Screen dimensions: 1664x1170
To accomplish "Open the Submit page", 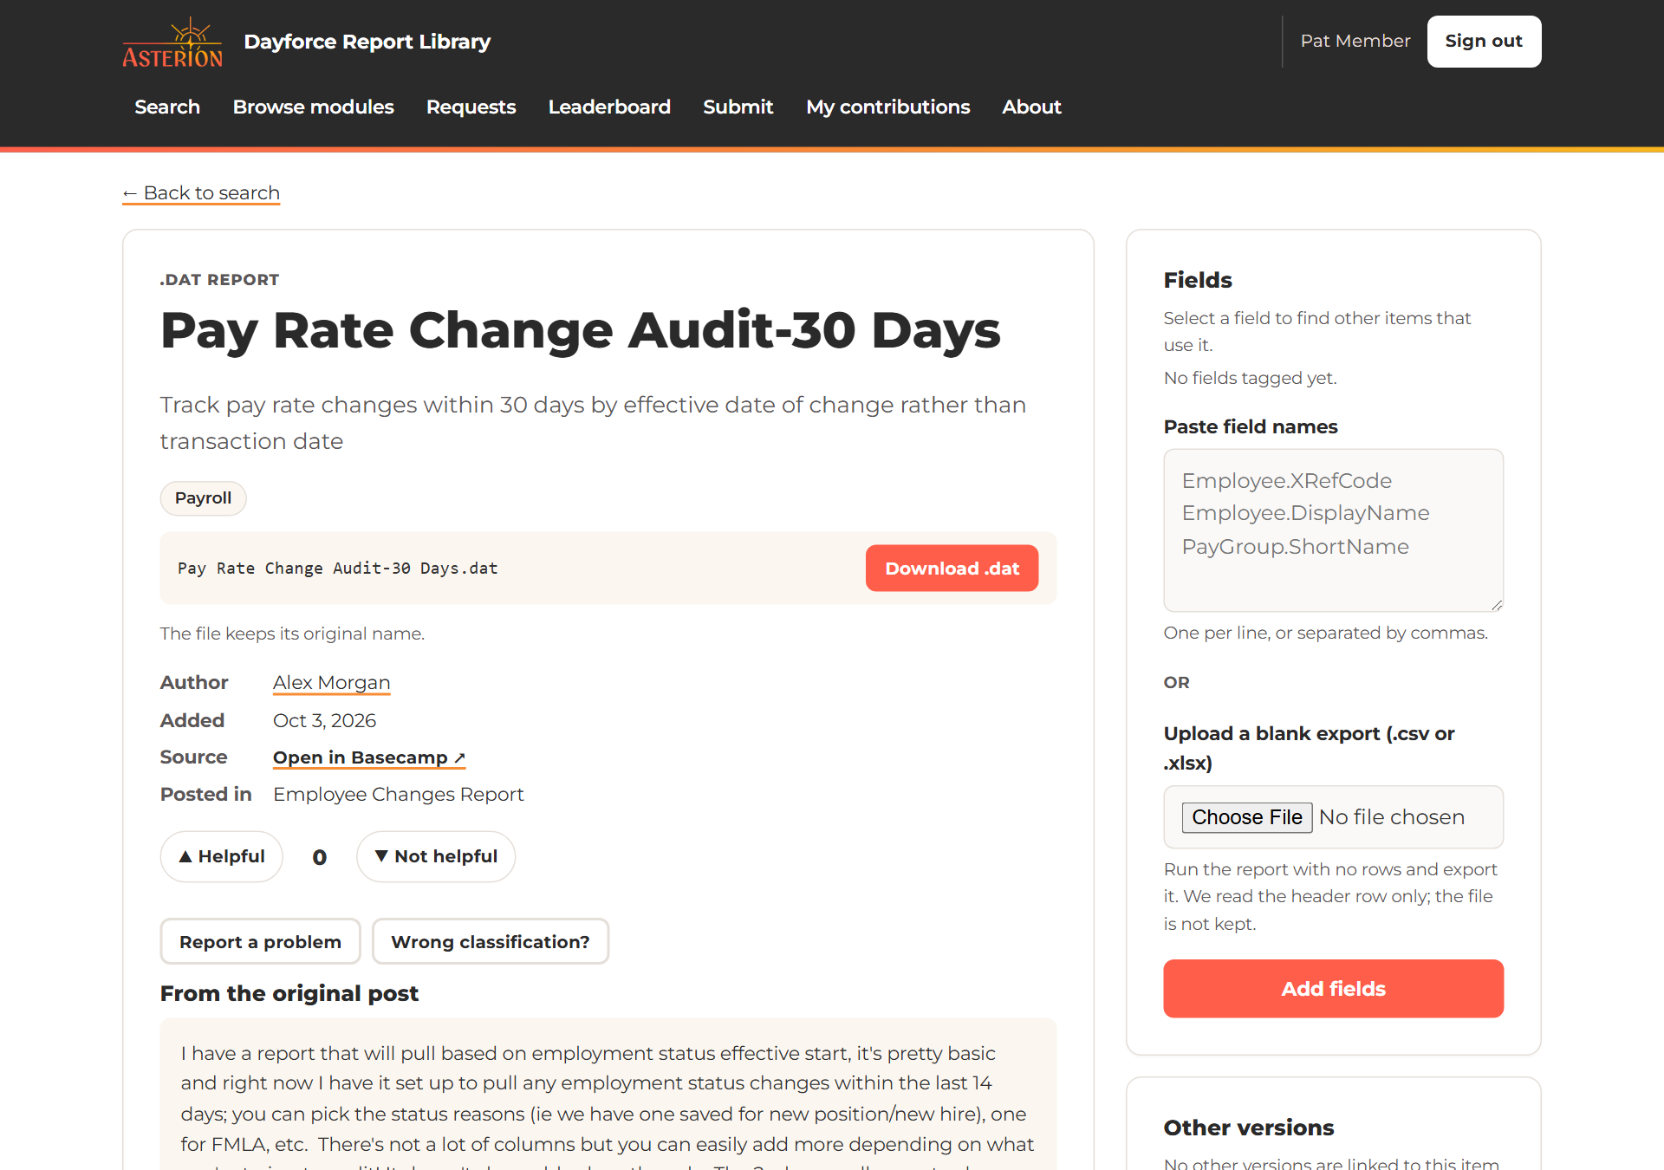I will tap(738, 107).
